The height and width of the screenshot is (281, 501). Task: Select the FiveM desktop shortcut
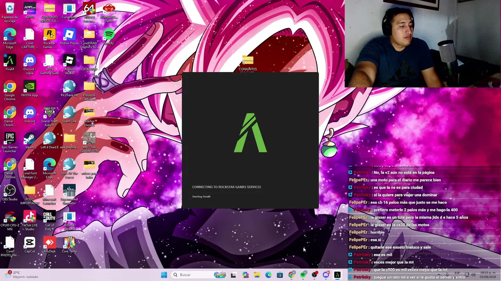click(10, 63)
